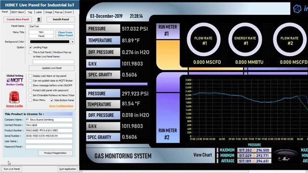Click the 81.89 °F temperature value
308x173 pixels.
click(x=131, y=40)
